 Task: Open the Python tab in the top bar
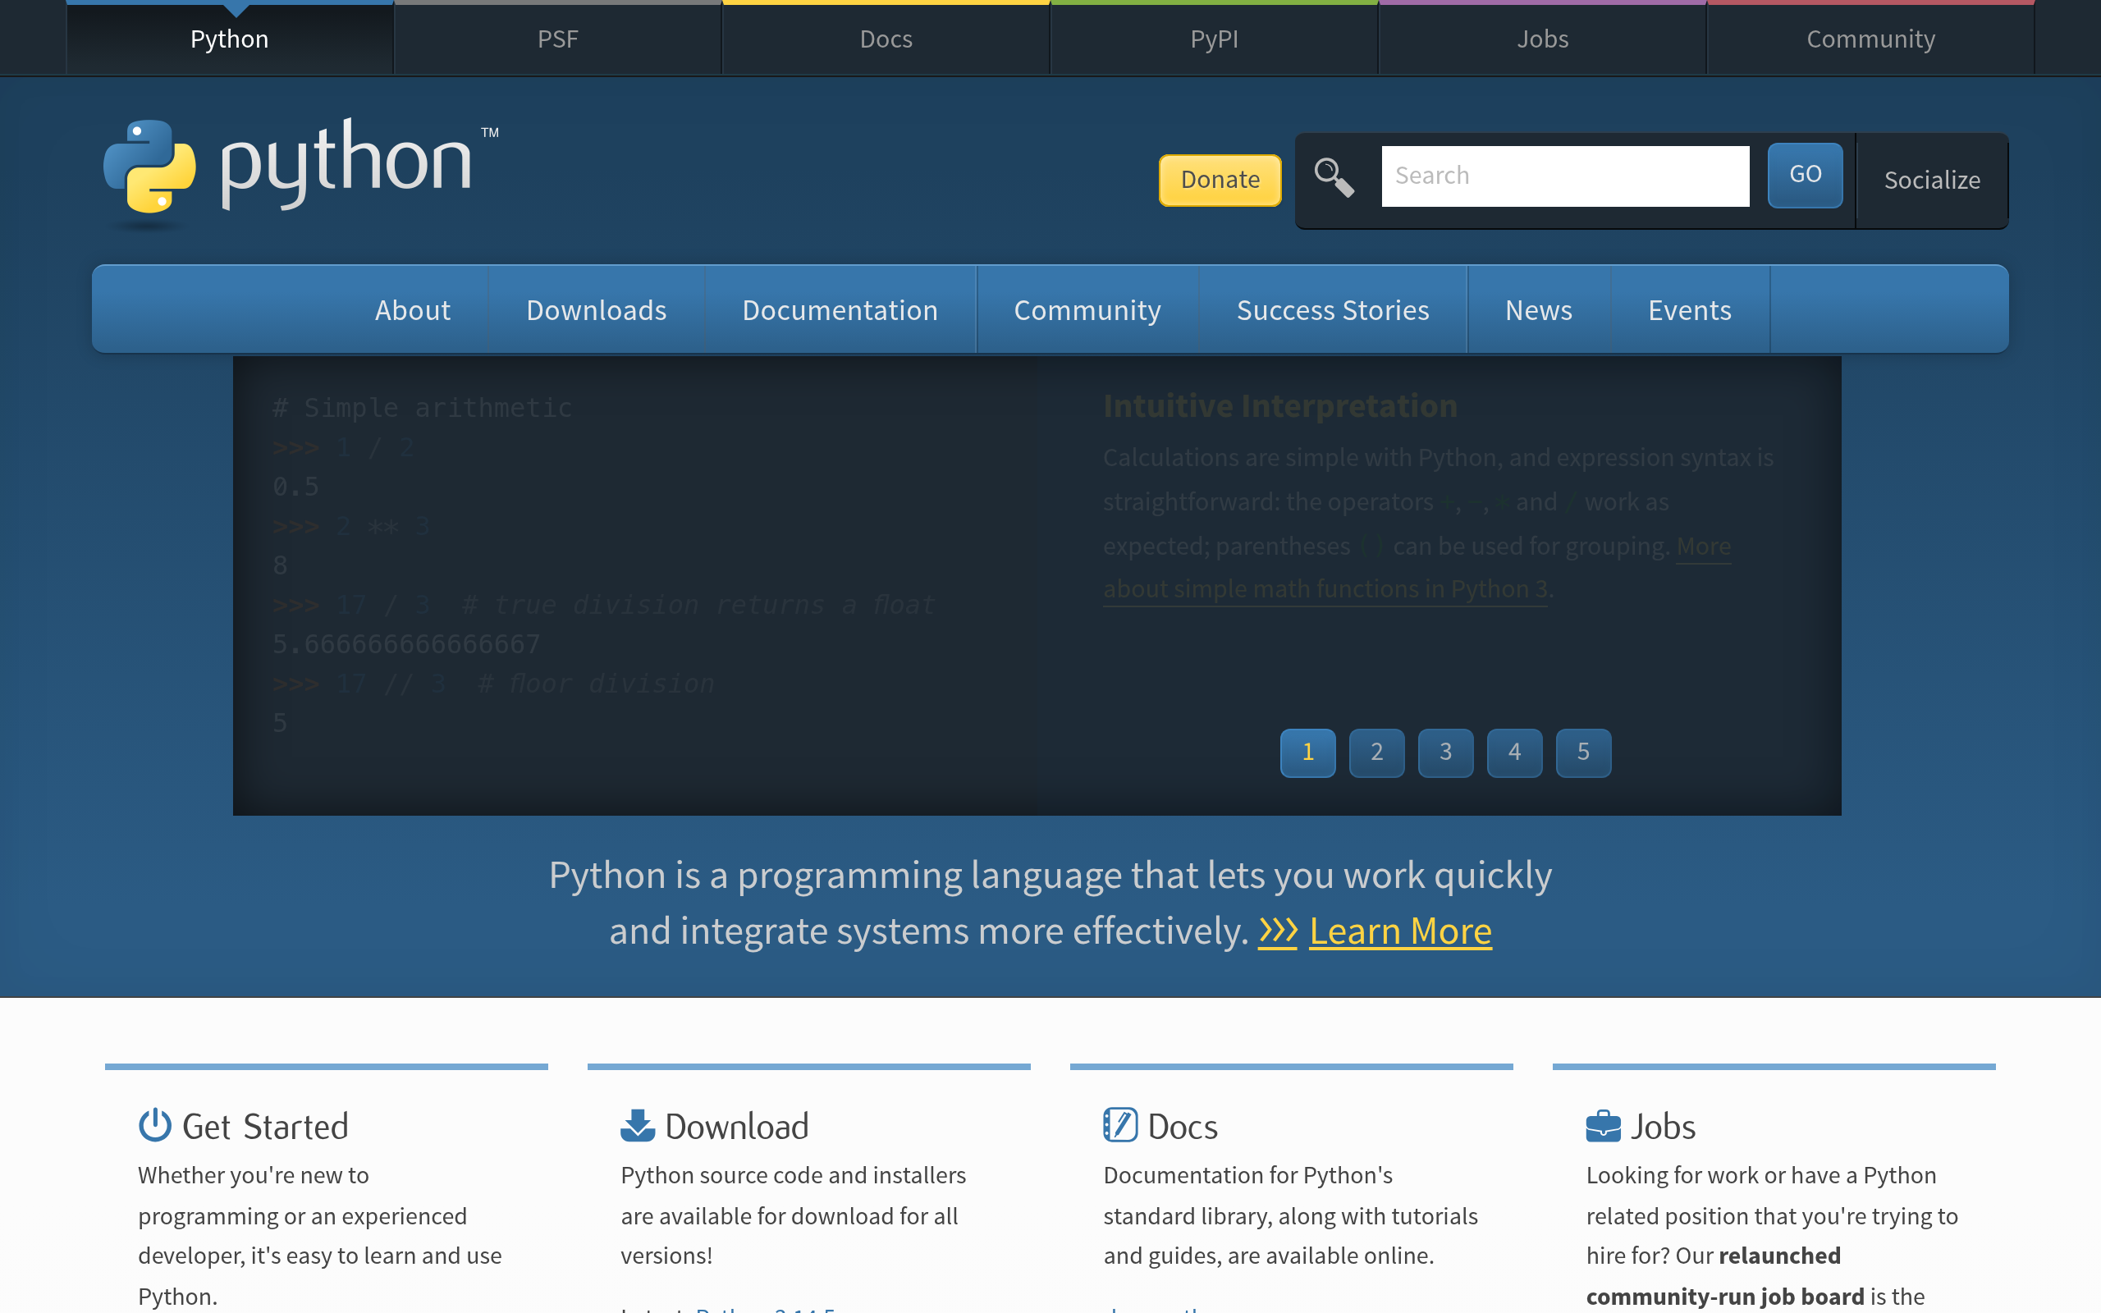(x=229, y=39)
